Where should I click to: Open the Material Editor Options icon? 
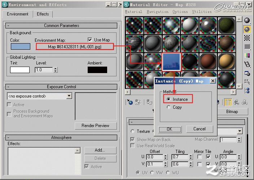coord(247,73)
